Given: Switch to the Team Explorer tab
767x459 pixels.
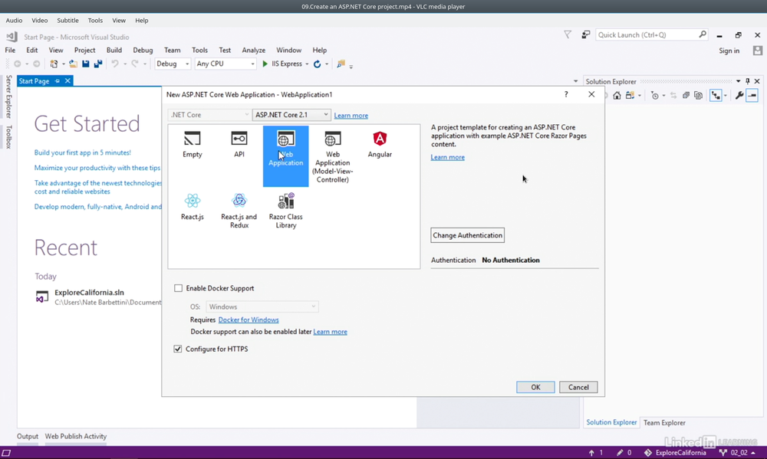Looking at the screenshot, I should [x=663, y=423].
